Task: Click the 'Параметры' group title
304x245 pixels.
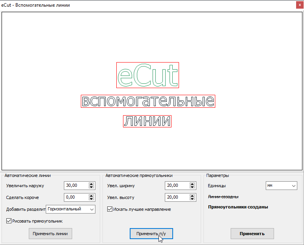Action: tap(218, 175)
